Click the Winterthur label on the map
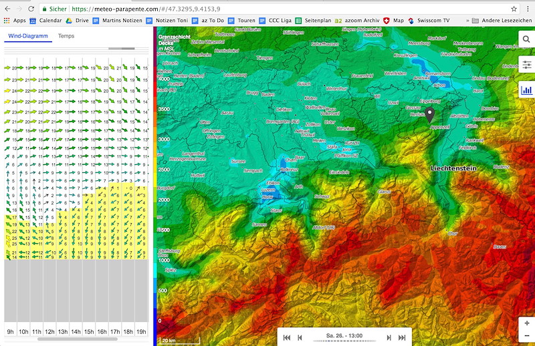This screenshot has height=346, width=535. [x=336, y=88]
